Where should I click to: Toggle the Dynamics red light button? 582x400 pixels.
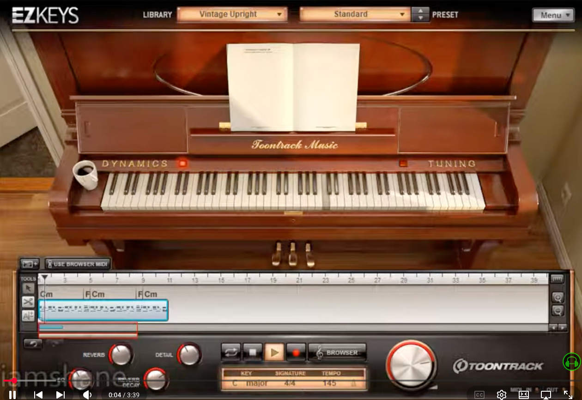pos(182,163)
